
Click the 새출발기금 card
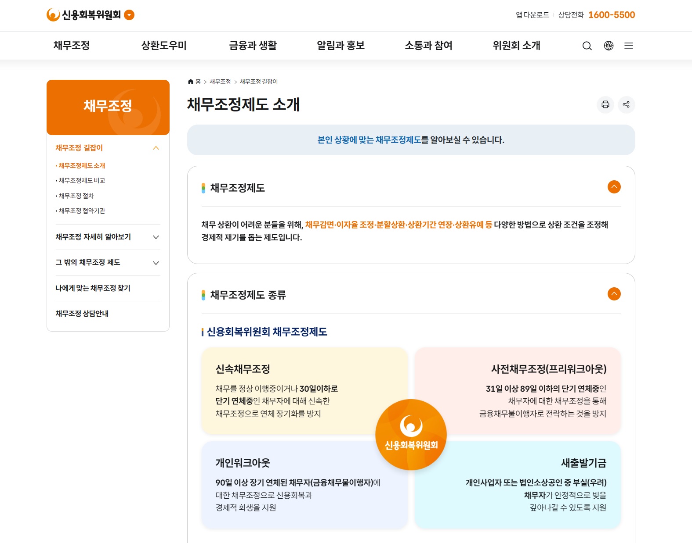(x=518, y=485)
